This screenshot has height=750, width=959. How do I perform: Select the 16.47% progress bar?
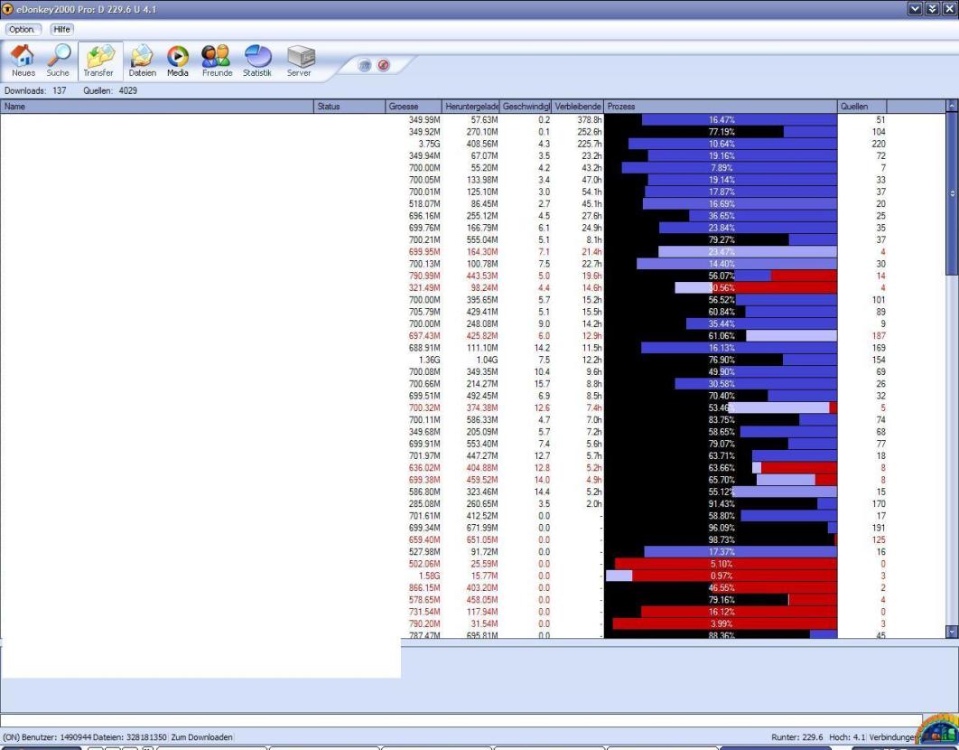[x=721, y=120]
